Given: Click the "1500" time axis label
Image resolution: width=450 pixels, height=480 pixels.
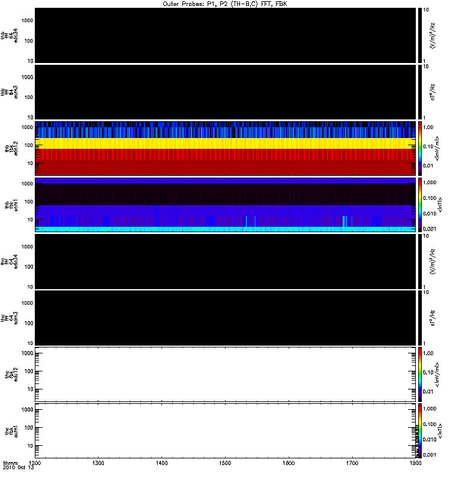Looking at the screenshot, I should tap(225, 463).
